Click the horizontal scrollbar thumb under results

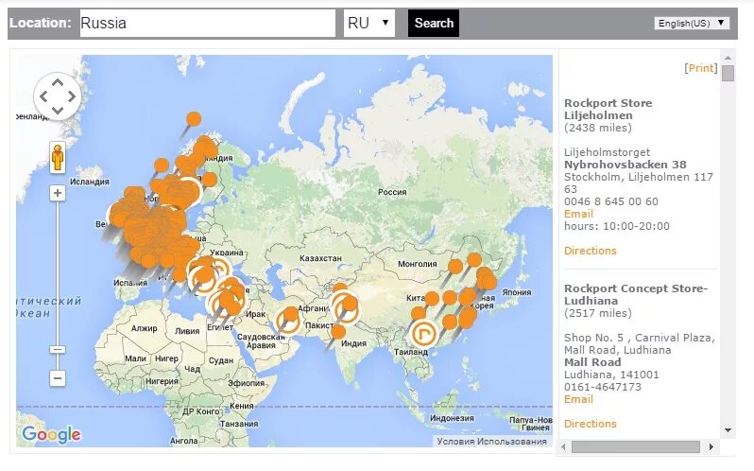[636, 447]
